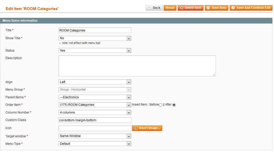The height and width of the screenshot is (152, 274).
Task: Click the Reset button
Action: pyautogui.click(x=170, y=8)
